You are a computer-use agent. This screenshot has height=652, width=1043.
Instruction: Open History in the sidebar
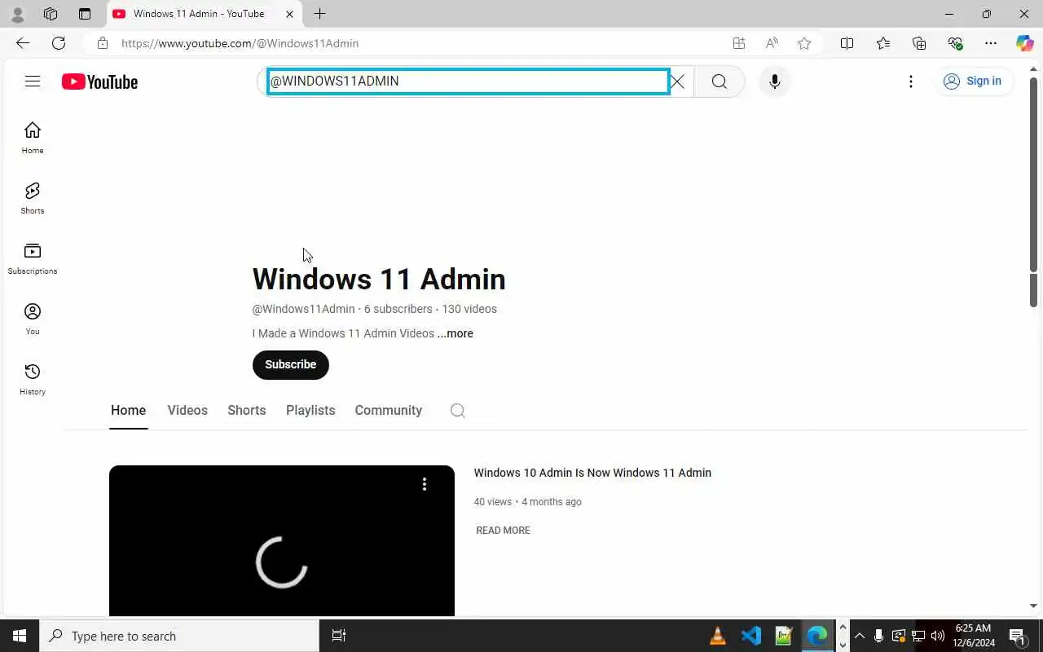tap(33, 379)
